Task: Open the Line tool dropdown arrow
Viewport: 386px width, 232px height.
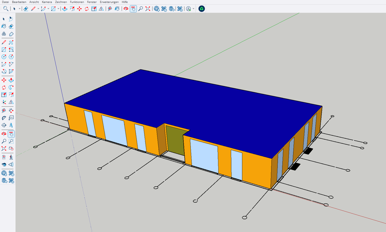Action: pos(38,9)
